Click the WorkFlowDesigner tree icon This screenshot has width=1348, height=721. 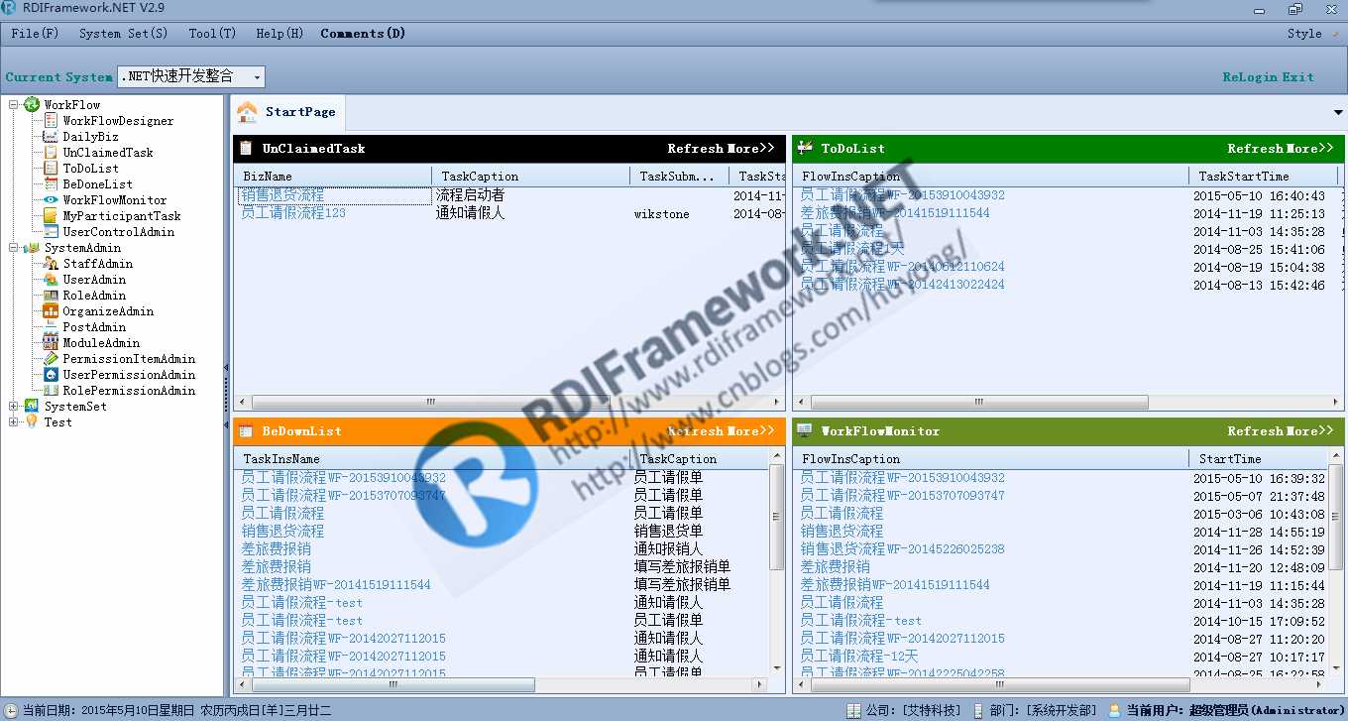click(51, 121)
